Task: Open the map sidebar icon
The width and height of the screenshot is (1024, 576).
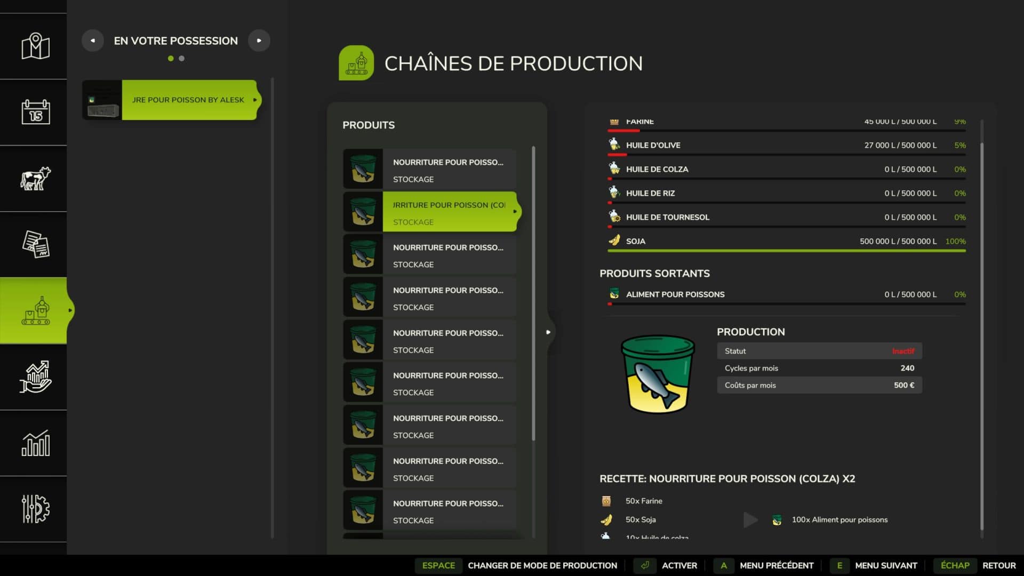Action: tap(35, 46)
